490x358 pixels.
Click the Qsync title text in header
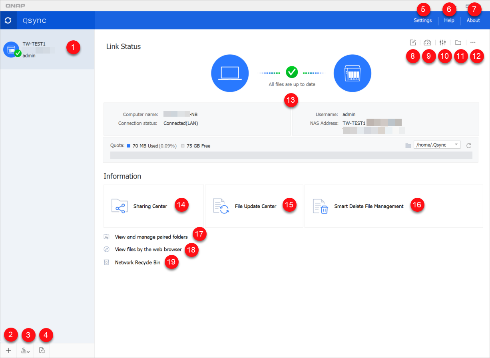pyautogui.click(x=34, y=20)
